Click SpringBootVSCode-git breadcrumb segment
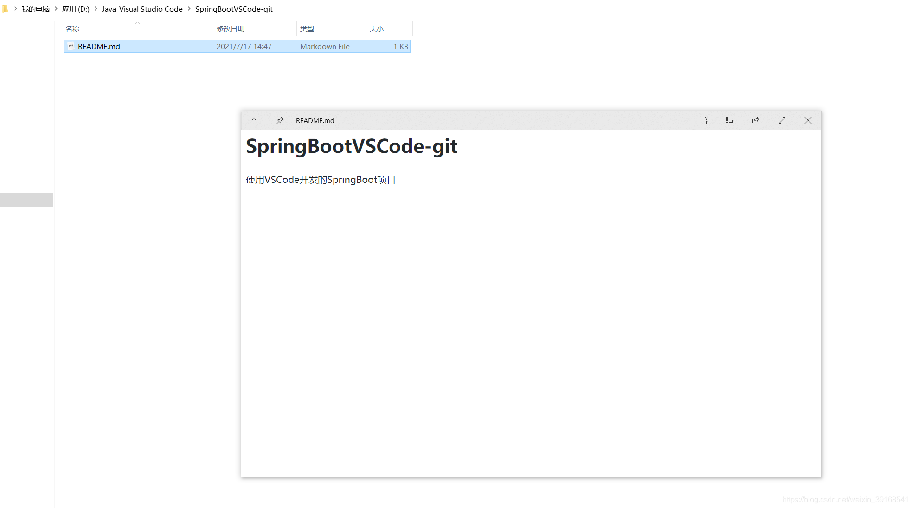The width and height of the screenshot is (912, 508). pyautogui.click(x=234, y=9)
